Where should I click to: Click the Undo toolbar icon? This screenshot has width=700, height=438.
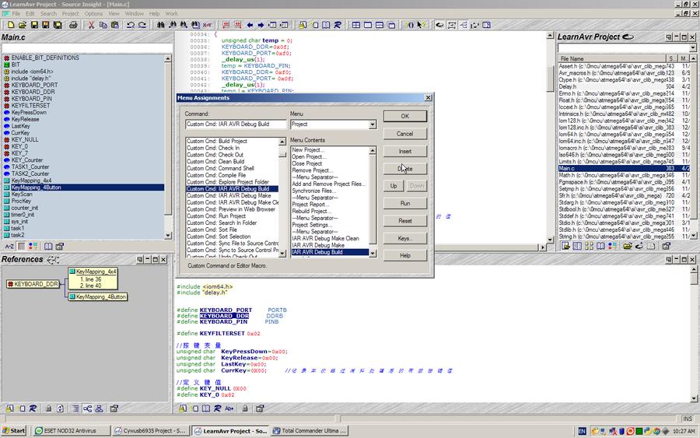tap(130, 25)
